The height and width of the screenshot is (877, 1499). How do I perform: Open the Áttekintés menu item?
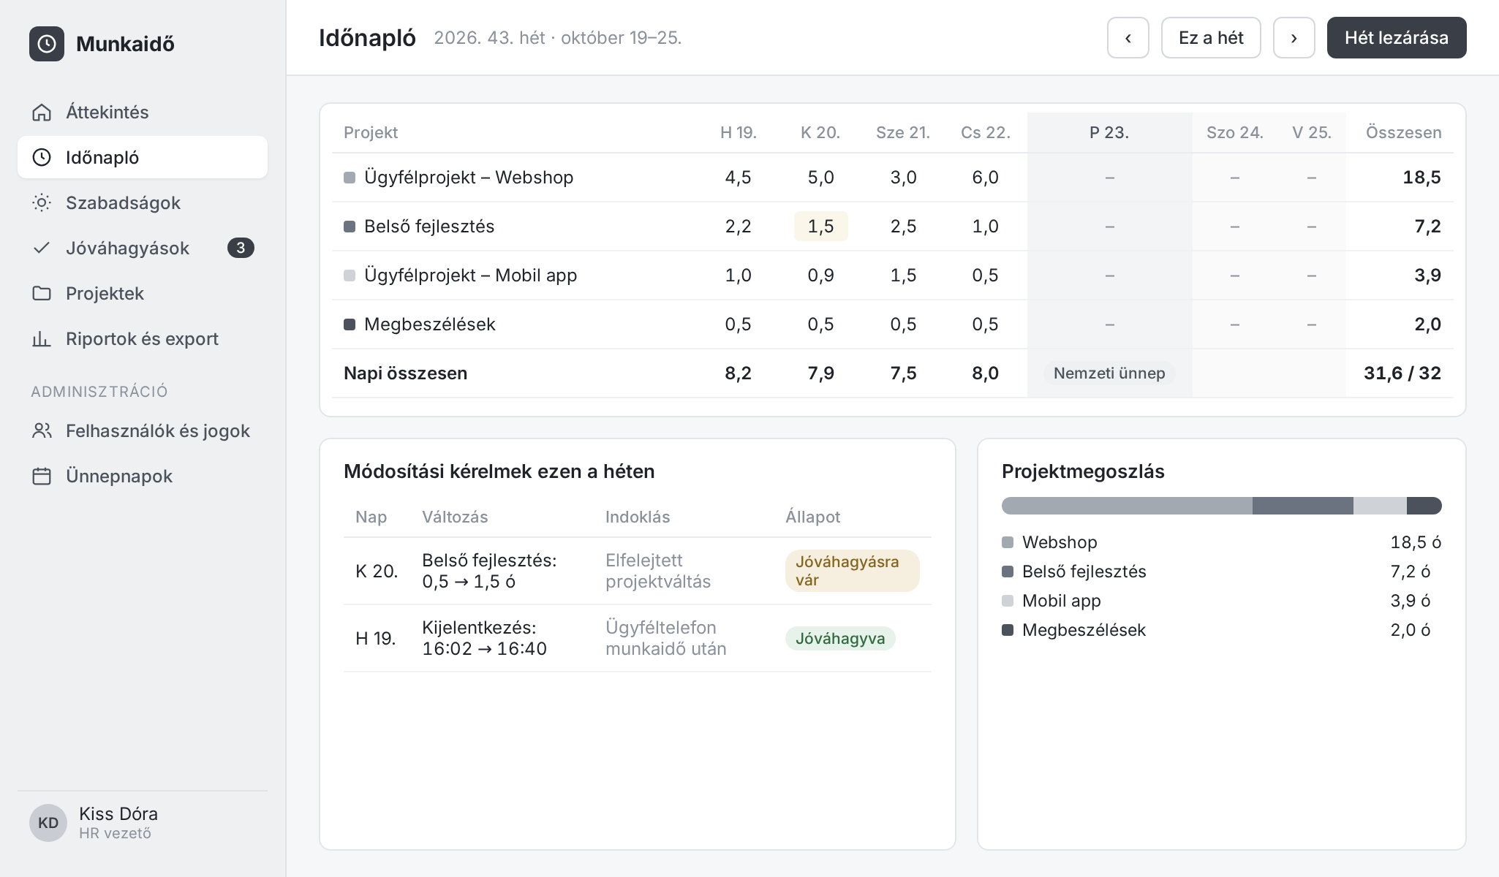pyautogui.click(x=143, y=112)
